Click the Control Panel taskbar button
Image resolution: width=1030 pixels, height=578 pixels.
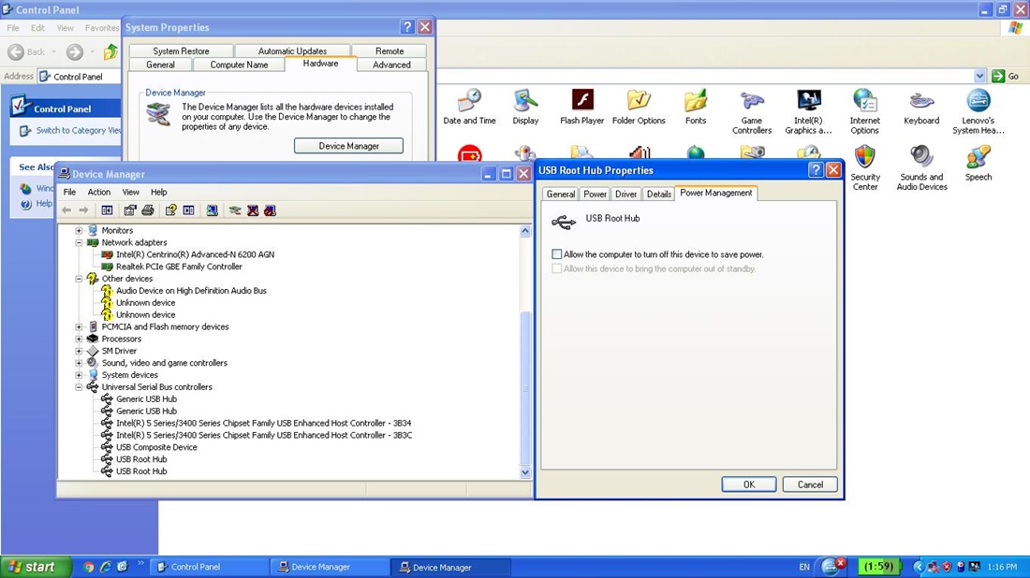click(209, 567)
